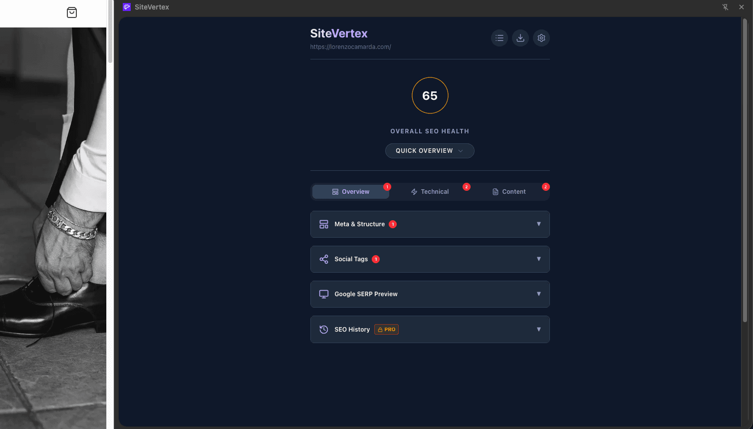Click the SiteVertex panel scrollbar
The image size is (753, 429).
745,170
